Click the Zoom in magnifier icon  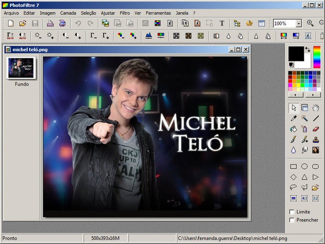pos(310,23)
